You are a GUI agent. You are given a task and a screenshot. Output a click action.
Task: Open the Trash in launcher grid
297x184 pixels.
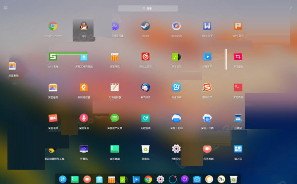pyautogui.click(x=146, y=149)
